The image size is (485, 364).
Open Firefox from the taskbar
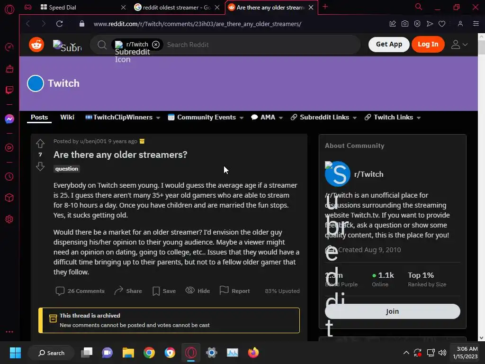253,353
